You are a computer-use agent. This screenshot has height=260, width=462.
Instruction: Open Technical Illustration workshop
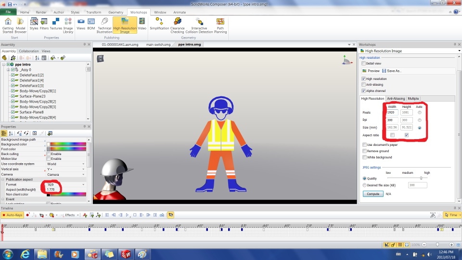pos(104,26)
